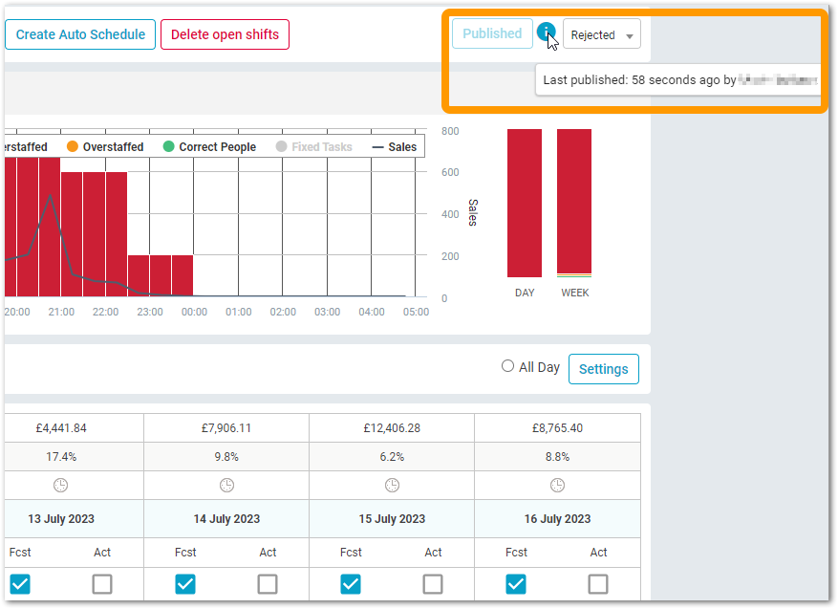The image size is (838, 609).
Task: Click the red WEEK bar in chart
Action: click(x=574, y=201)
